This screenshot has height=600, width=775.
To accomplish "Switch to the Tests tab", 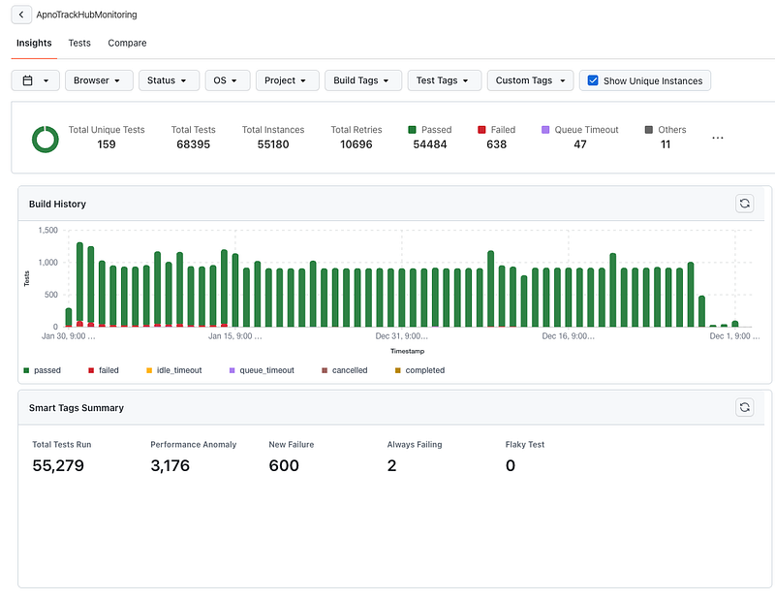I will click(x=79, y=43).
